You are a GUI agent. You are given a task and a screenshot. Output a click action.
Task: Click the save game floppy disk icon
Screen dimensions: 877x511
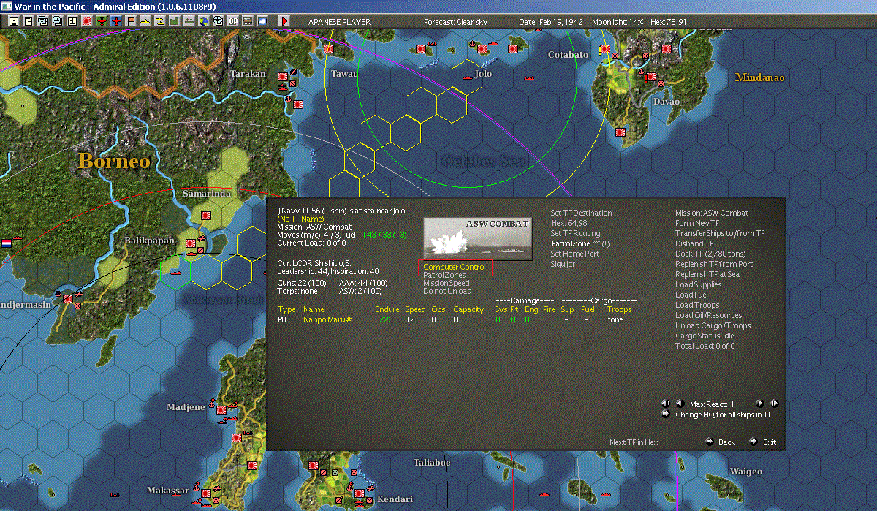(x=13, y=21)
